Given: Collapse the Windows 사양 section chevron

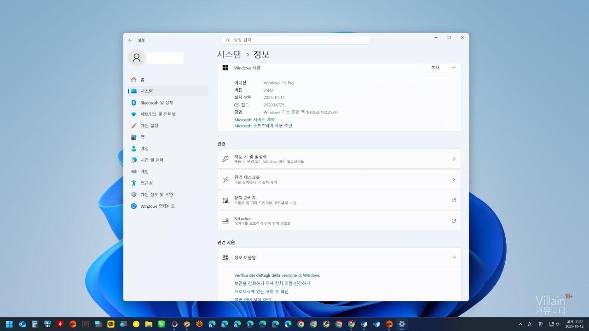Looking at the screenshot, I should click(x=454, y=68).
